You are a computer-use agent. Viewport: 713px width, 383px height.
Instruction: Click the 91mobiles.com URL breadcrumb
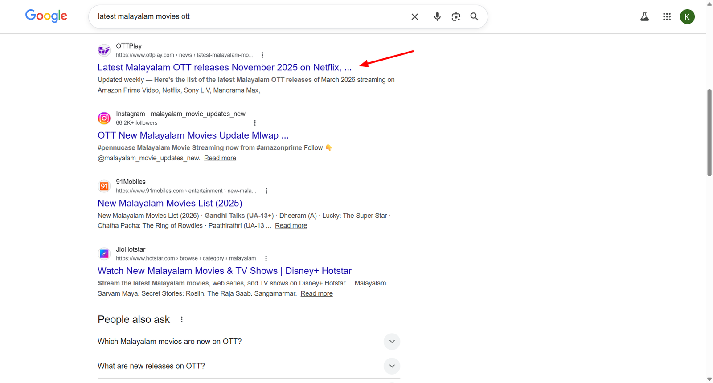[186, 191]
